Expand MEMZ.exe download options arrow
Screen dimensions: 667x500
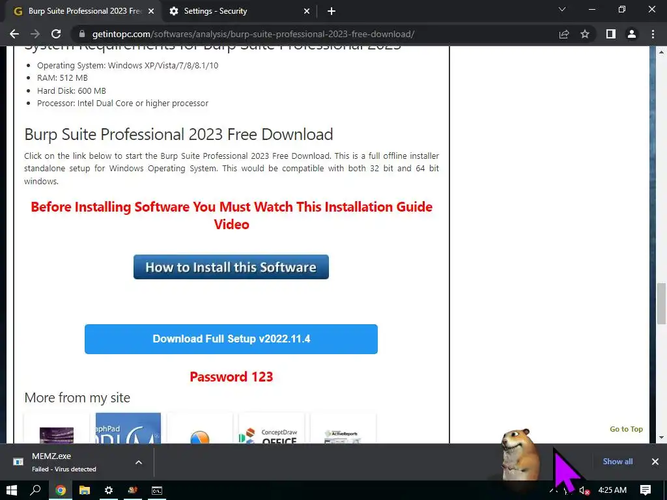(139, 462)
